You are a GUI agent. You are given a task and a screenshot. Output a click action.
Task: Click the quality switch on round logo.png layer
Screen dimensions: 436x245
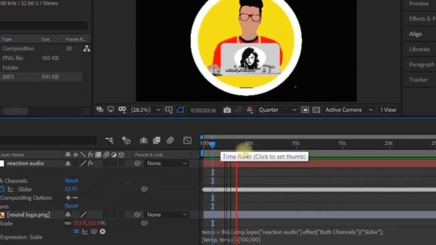coord(83,214)
